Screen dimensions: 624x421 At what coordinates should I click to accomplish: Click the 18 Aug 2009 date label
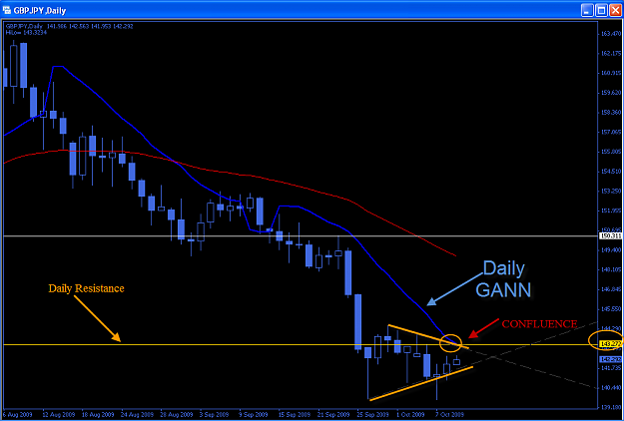pos(97,413)
